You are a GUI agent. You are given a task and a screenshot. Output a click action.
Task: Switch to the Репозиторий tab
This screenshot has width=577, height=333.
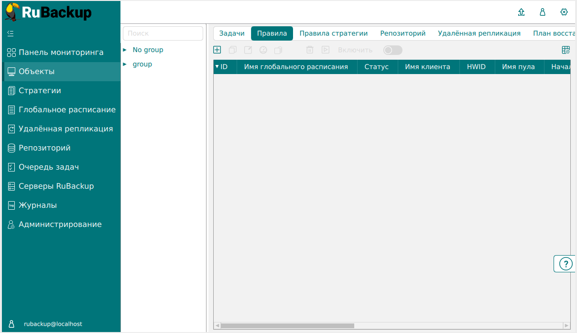click(403, 33)
